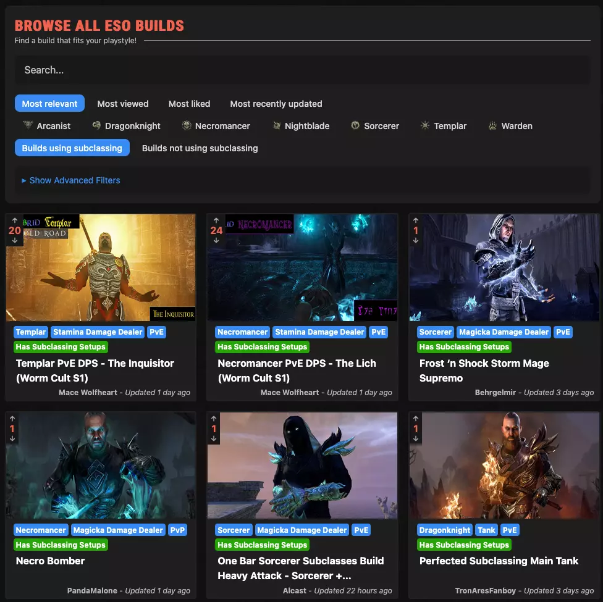Click author Alcast on the One Bar Sorcerer card
Viewport: 603px width, 602px height.
pyautogui.click(x=295, y=591)
